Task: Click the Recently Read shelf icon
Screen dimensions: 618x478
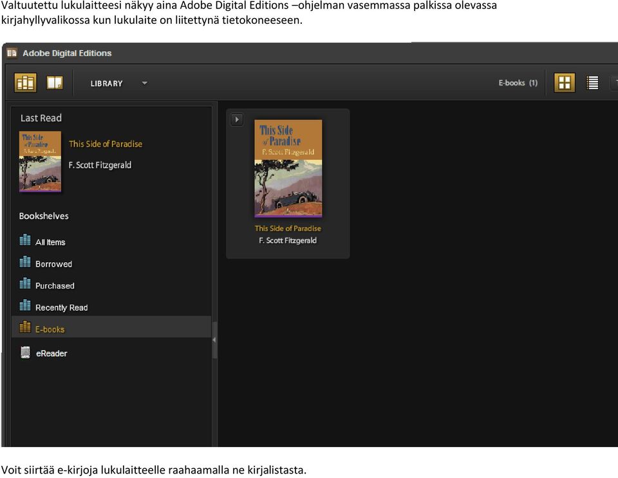Action: point(25,305)
